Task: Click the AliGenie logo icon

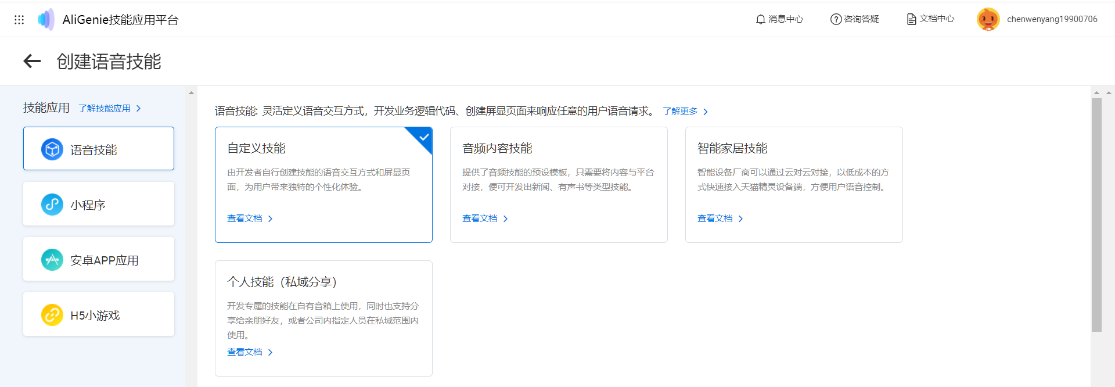Action: coord(46,20)
